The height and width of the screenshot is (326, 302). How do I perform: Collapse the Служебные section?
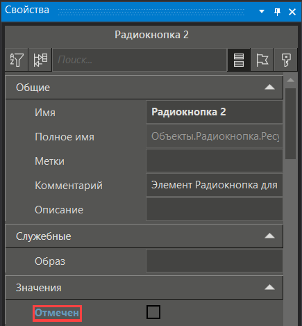pyautogui.click(x=269, y=236)
